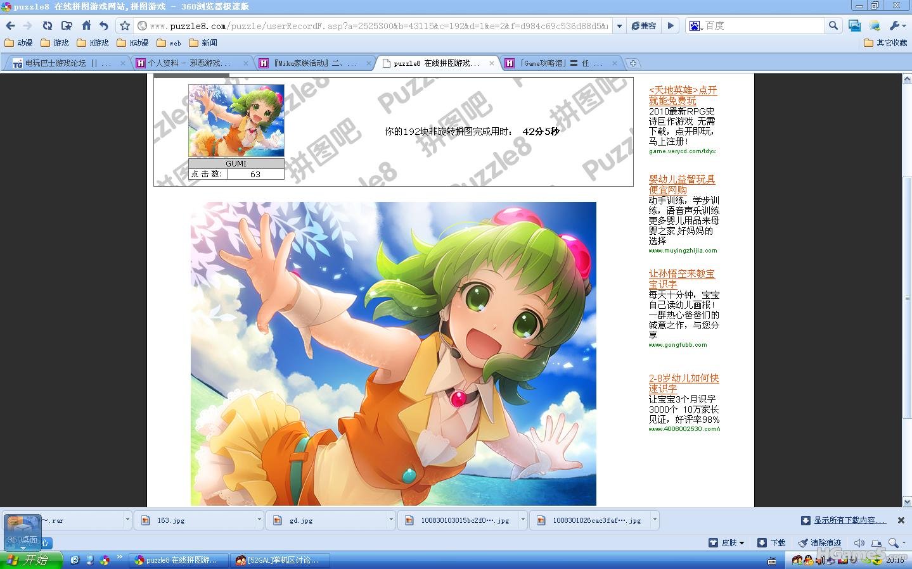The width and height of the screenshot is (912, 569).
Task: Open the 皮肤 skin menu
Action: click(726, 543)
